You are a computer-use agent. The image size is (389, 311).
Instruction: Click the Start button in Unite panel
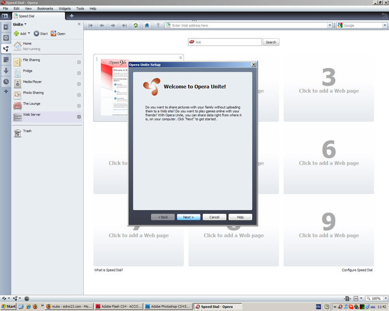[x=41, y=34]
